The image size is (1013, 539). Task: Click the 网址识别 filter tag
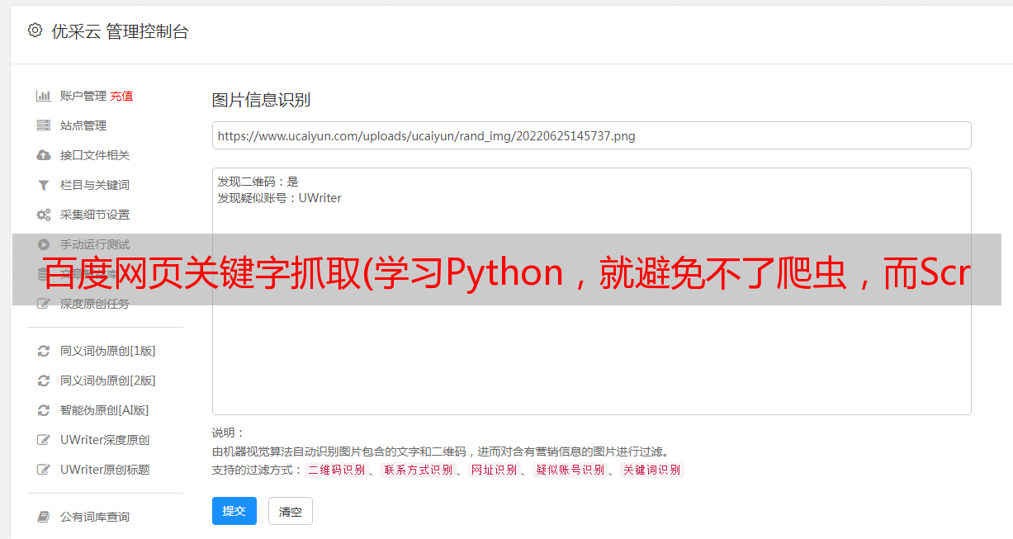click(x=494, y=470)
